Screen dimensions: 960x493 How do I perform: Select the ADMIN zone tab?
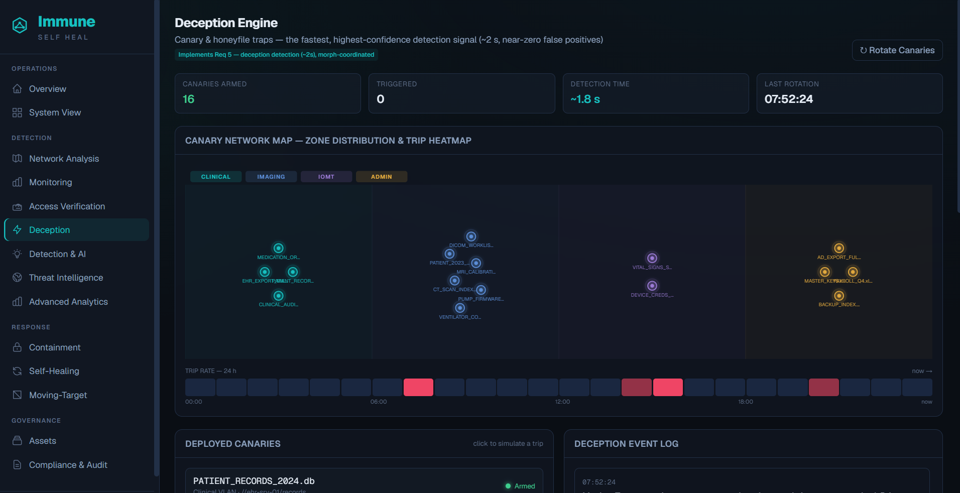tap(382, 177)
